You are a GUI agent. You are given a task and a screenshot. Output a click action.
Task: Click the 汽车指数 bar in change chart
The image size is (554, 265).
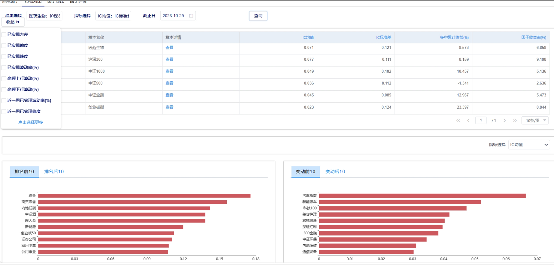pyautogui.click(x=422, y=196)
